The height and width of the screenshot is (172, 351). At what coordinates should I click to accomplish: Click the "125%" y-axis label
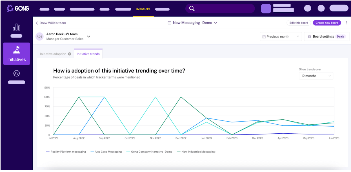(x=47, y=88)
